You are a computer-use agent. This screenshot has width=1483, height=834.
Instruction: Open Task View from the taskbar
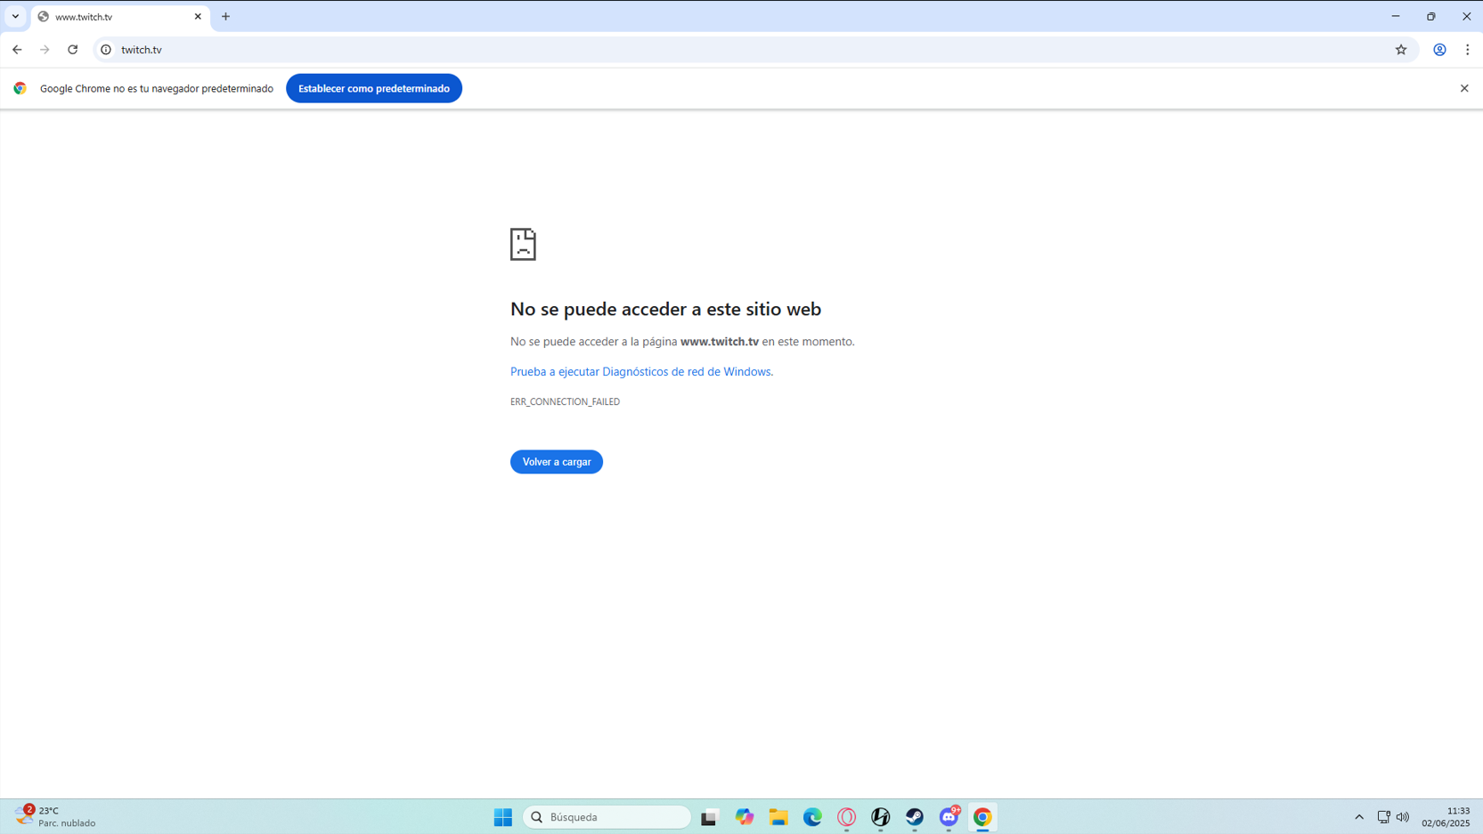pyautogui.click(x=709, y=817)
